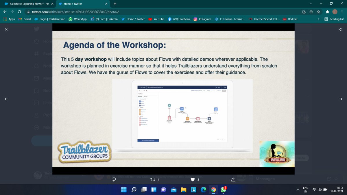Open Instagram bookmark

pos(202,19)
